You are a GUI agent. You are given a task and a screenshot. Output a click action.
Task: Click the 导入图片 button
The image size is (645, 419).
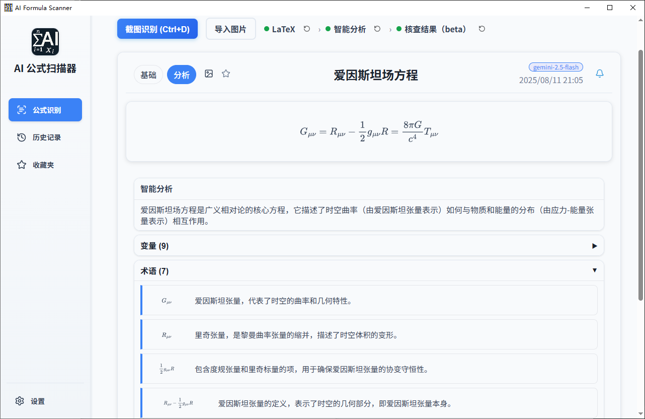click(231, 29)
